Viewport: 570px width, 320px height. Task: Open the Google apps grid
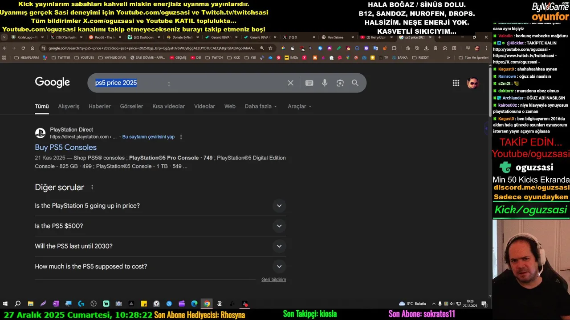(456, 83)
